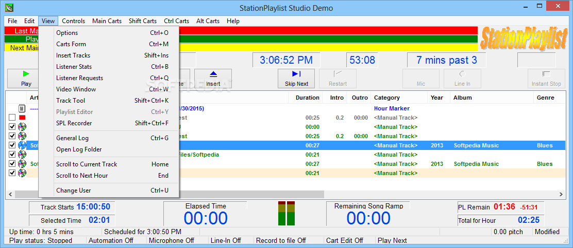573x248 pixels.
Task: Choose Insert Tracks menu entry
Action: 109,55
